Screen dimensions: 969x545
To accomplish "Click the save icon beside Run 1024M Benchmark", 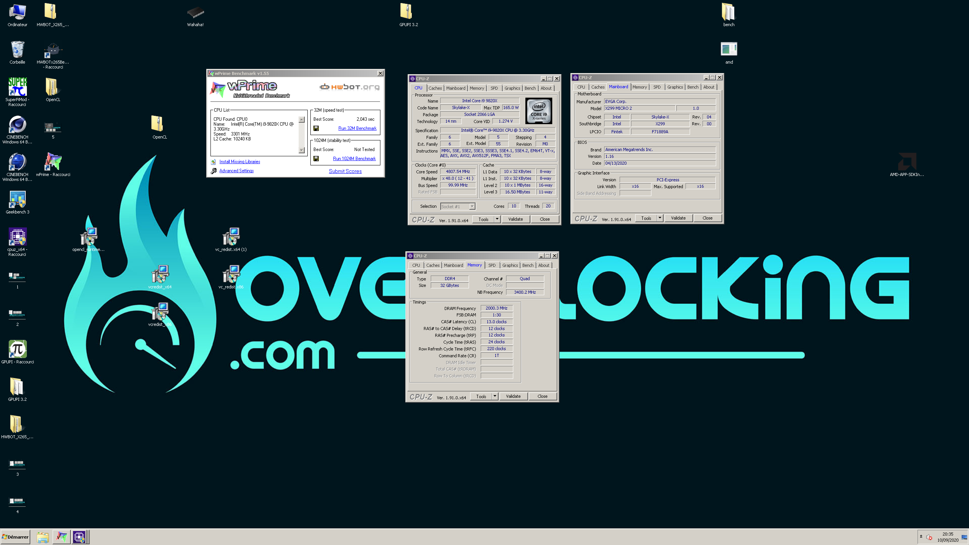I will pos(316,159).
